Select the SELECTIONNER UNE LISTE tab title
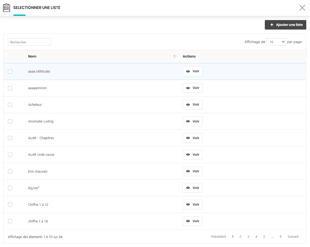 (x=37, y=8)
